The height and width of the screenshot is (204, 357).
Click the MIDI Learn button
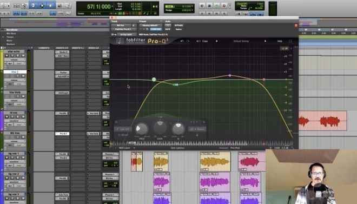tap(124, 148)
